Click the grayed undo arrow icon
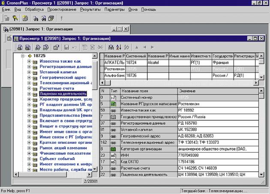This screenshot has height=194, width=270. point(75,47)
